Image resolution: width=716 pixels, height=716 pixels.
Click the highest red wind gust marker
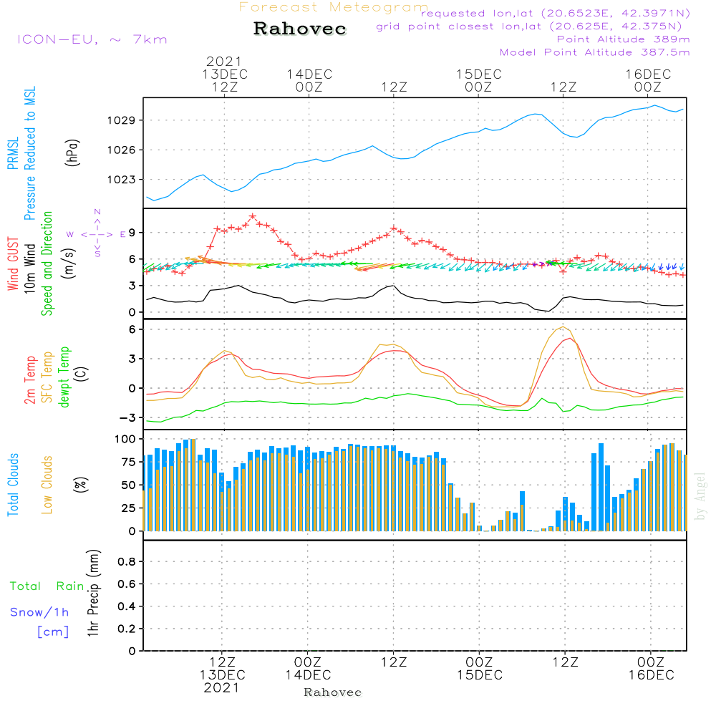pyautogui.click(x=253, y=216)
